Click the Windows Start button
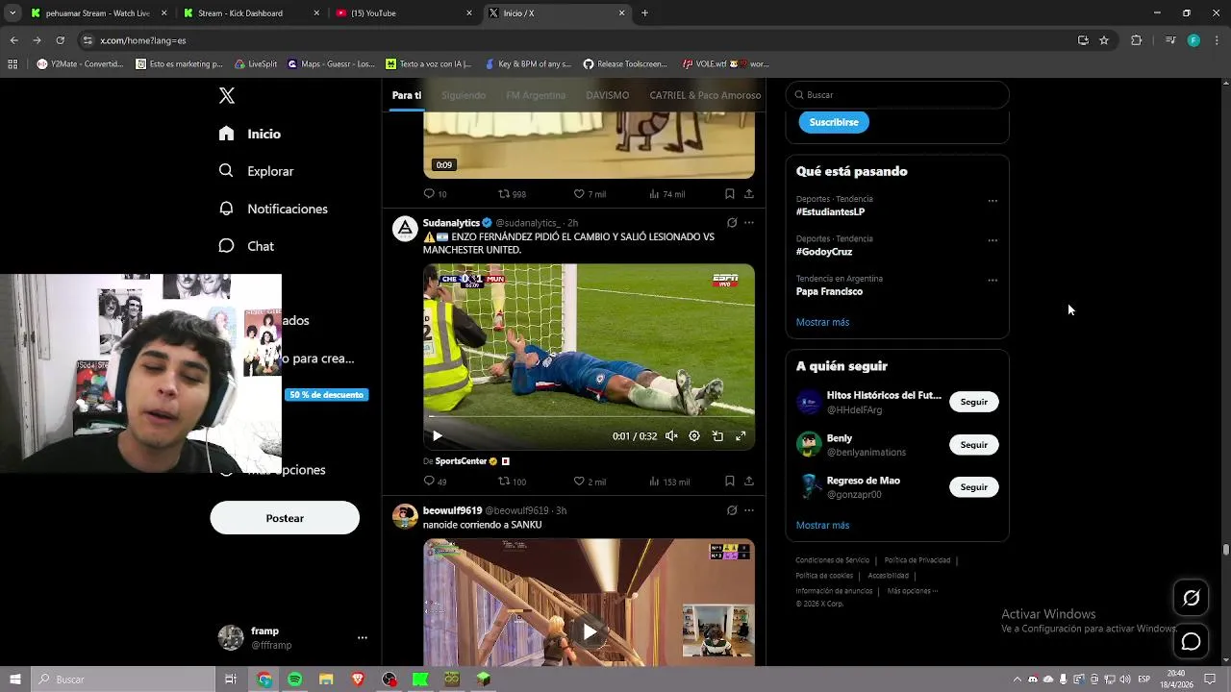Image resolution: width=1231 pixels, height=692 pixels. point(14,680)
